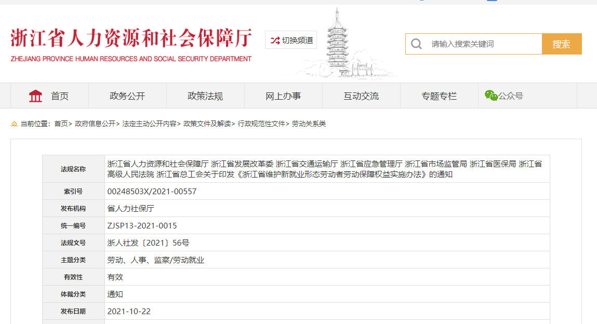This screenshot has height=324, width=597.
Task: Go to 政府信息公开 in breadcrumb
Action: (x=95, y=124)
